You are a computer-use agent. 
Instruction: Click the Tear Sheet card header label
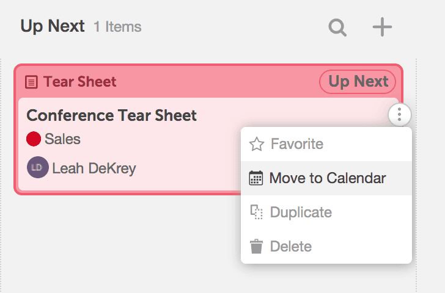coord(79,82)
